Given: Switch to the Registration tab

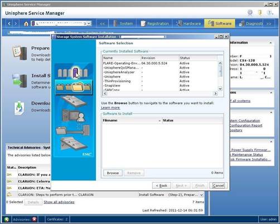Looking at the screenshot, I should pos(155,23).
